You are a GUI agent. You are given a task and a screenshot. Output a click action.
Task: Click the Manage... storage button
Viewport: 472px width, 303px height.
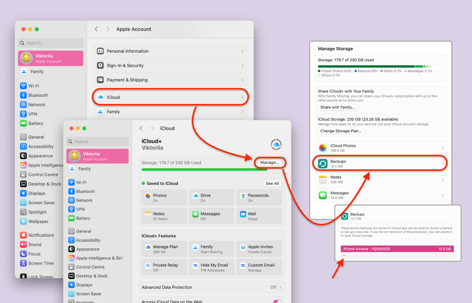coord(270,162)
